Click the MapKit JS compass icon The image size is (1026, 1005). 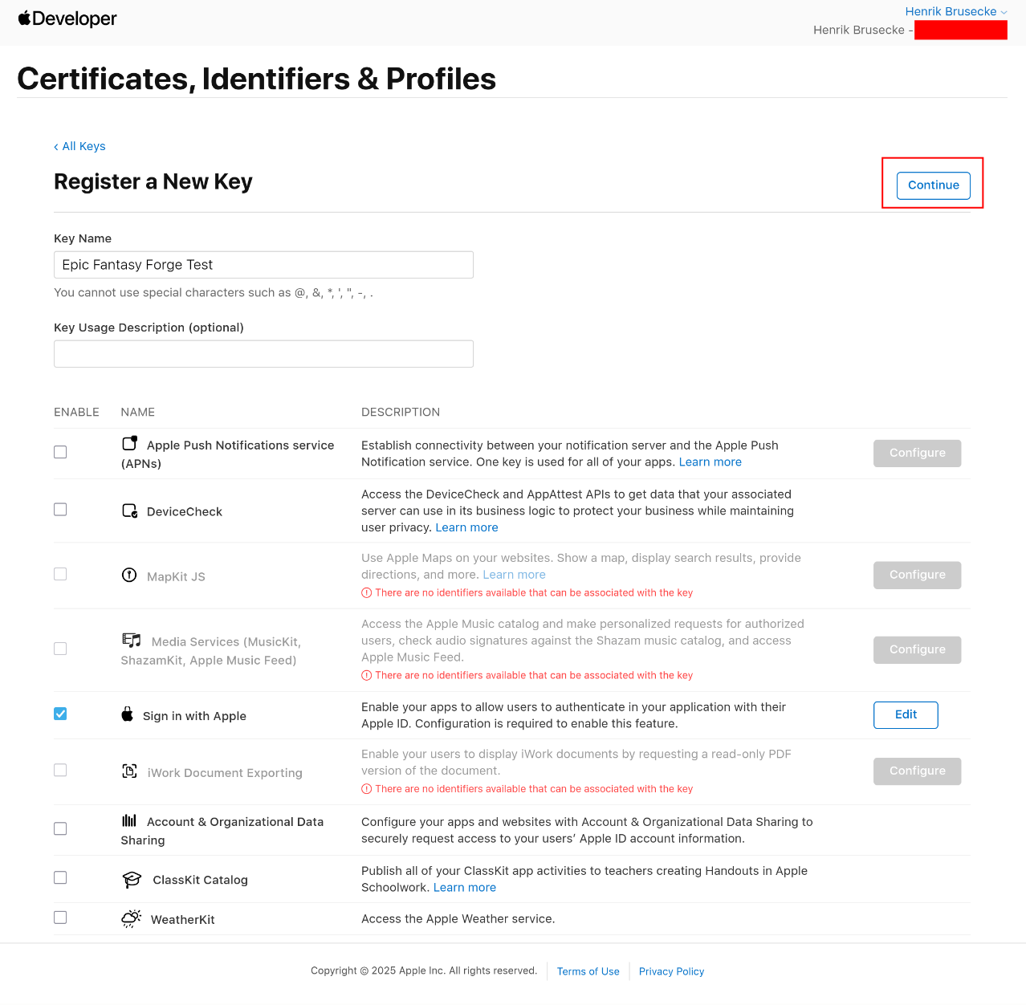pos(129,575)
